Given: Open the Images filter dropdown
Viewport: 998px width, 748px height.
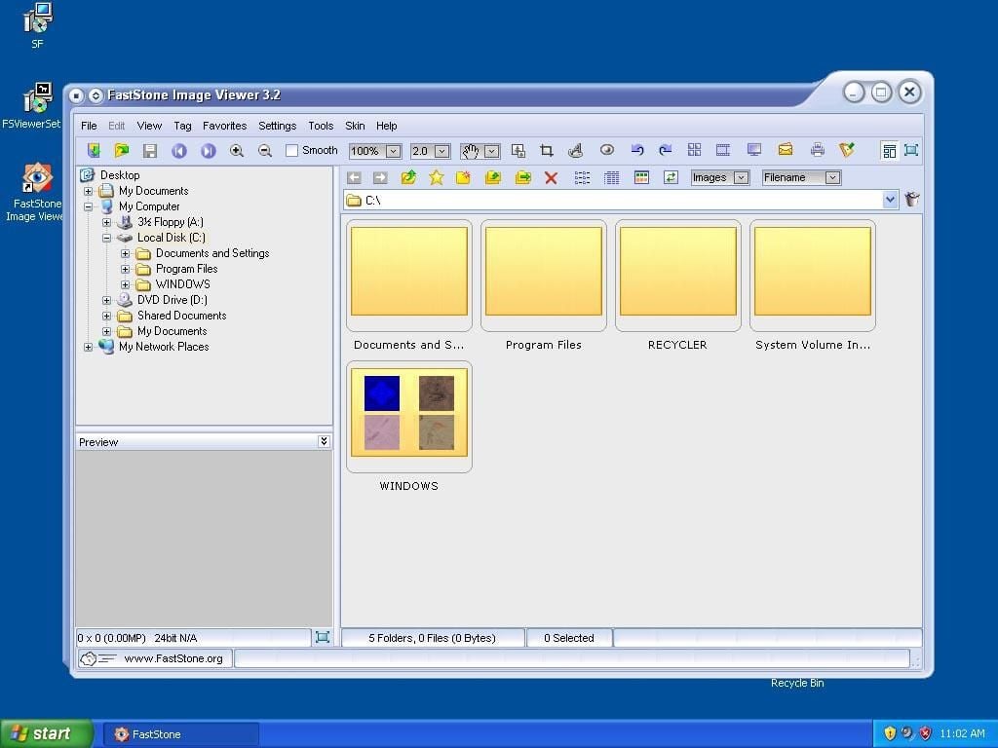Looking at the screenshot, I should point(741,178).
